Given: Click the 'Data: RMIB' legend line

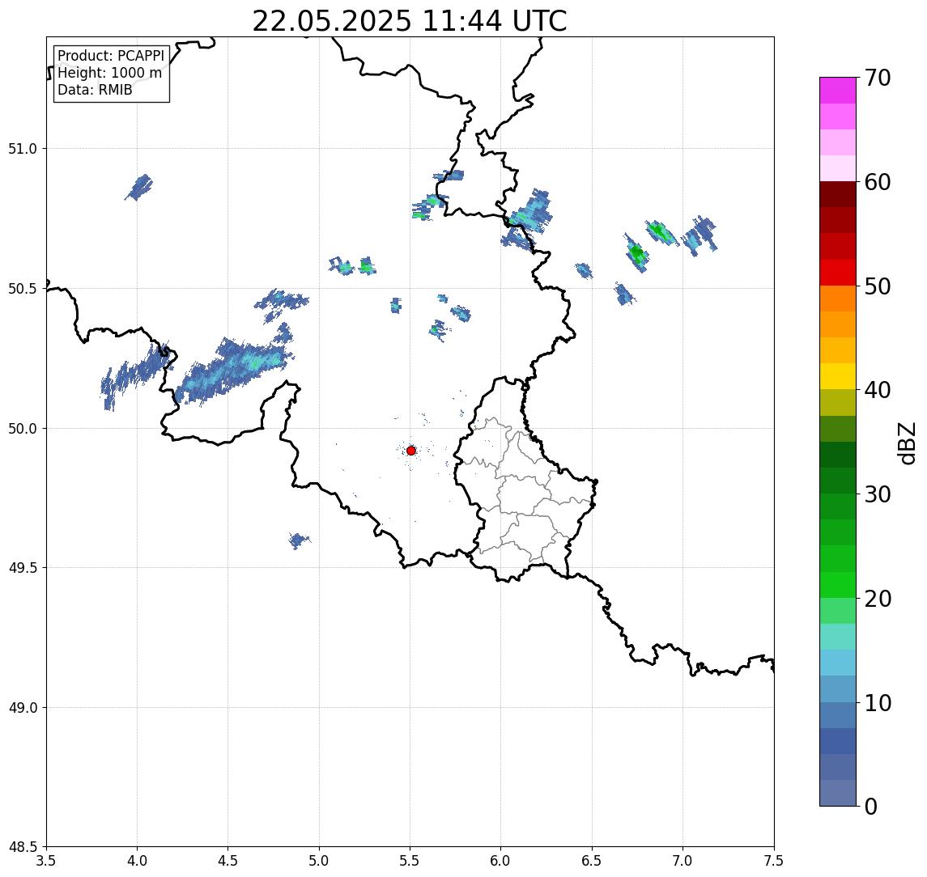Looking at the screenshot, I should coord(95,90).
